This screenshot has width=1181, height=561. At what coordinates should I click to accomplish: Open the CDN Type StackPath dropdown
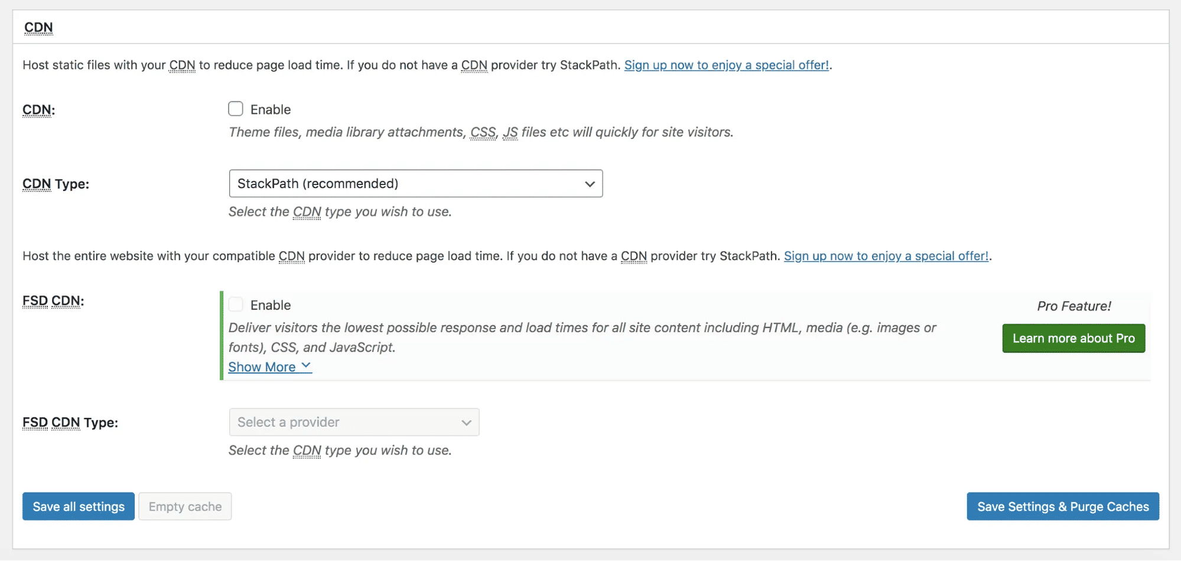point(415,183)
